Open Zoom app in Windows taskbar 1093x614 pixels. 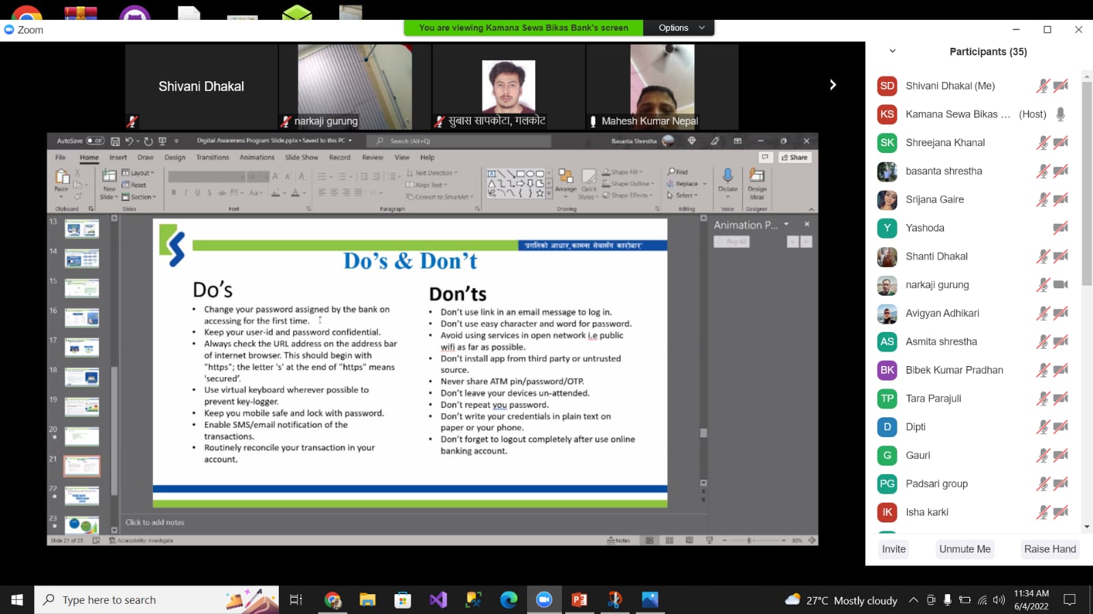point(543,600)
